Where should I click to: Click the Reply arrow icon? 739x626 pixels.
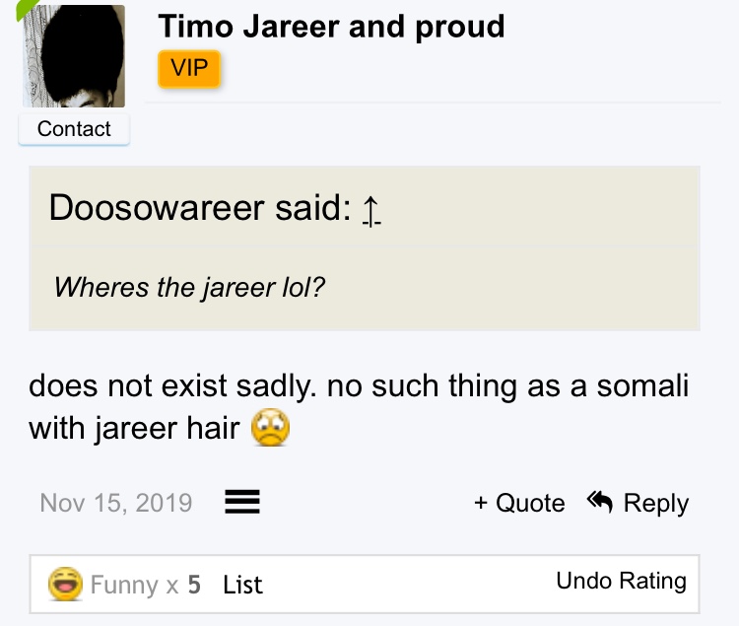[600, 501]
